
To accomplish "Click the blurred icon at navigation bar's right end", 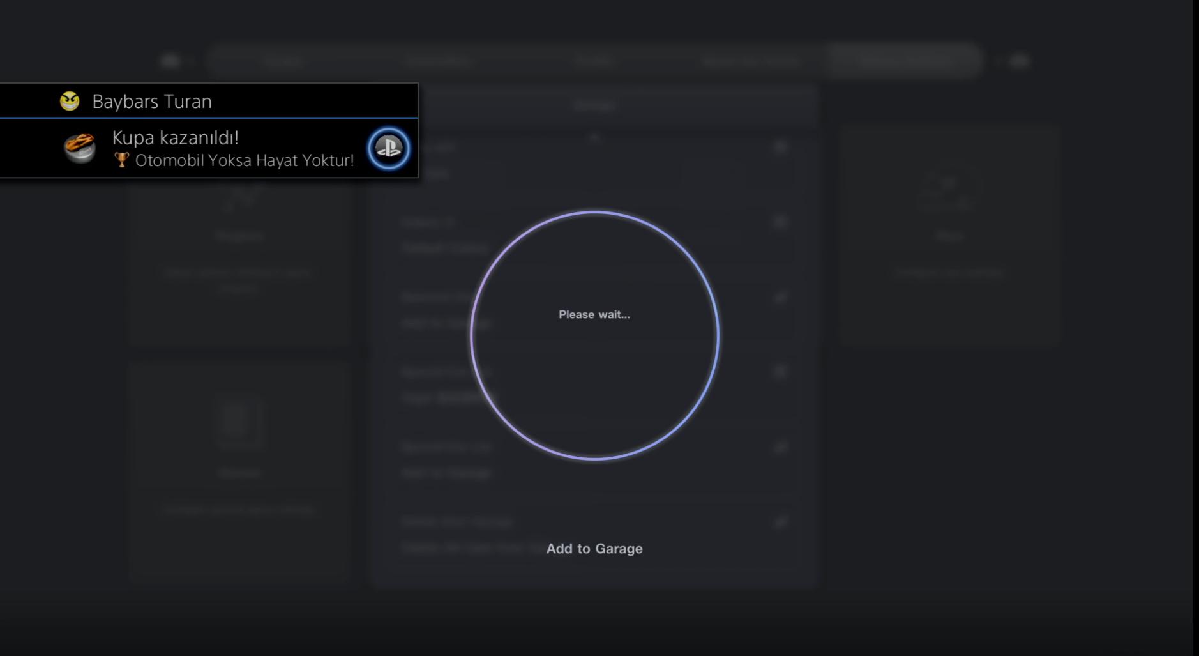I will point(1020,61).
